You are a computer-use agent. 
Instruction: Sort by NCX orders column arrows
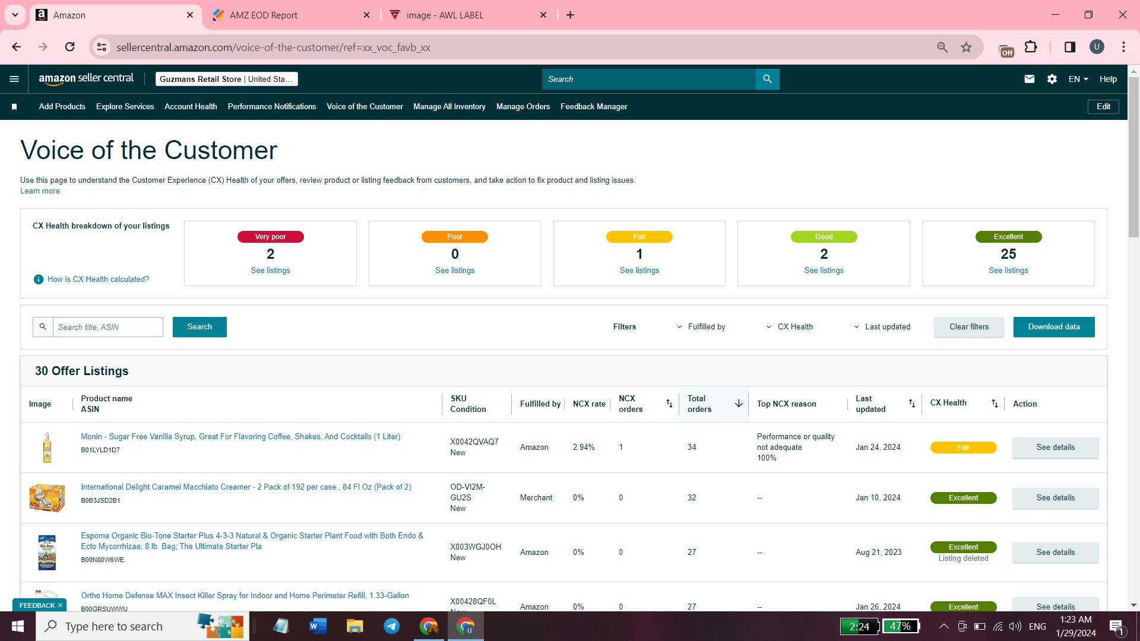pyautogui.click(x=669, y=404)
